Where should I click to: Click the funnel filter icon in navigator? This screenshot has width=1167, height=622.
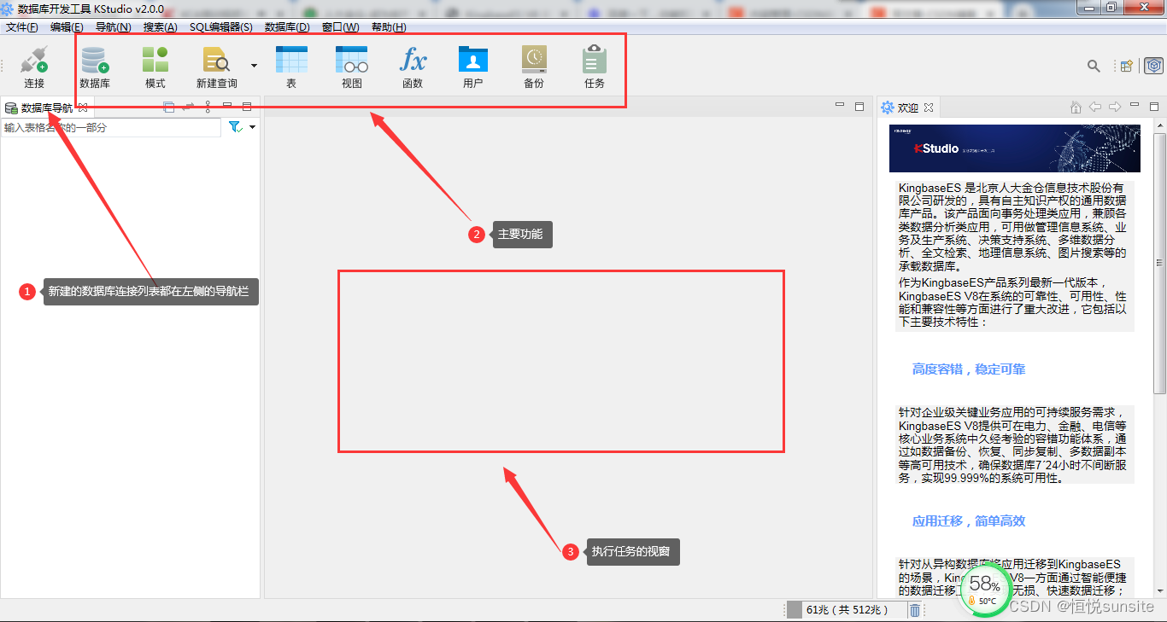pos(236,127)
